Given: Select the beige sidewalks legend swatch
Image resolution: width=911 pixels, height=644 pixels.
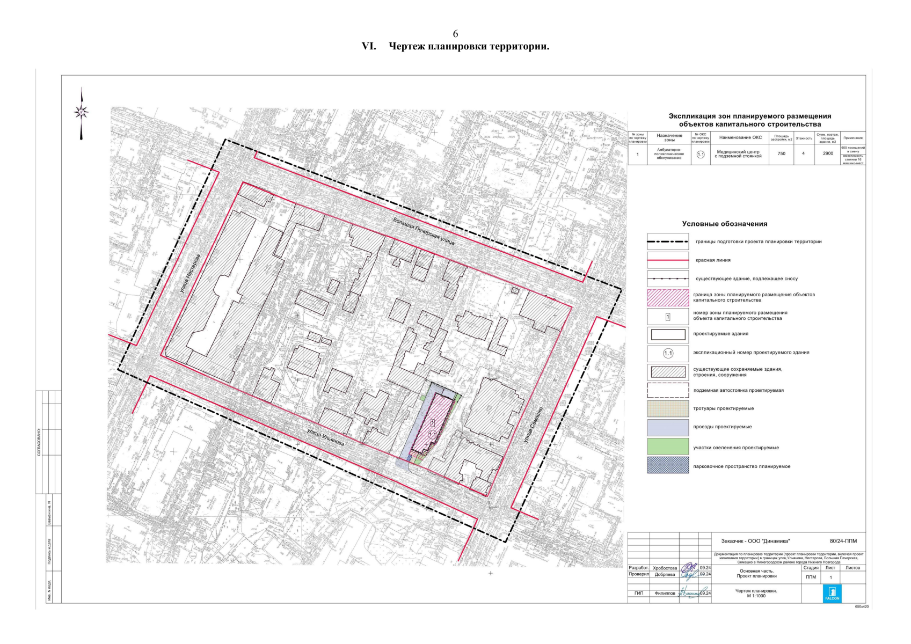Looking at the screenshot, I should [668, 408].
